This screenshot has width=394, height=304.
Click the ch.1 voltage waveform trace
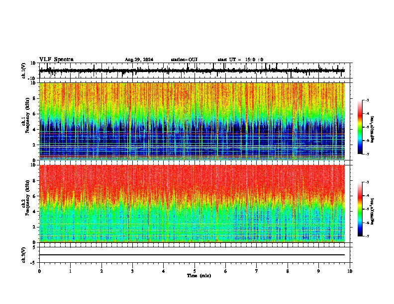pyautogui.click(x=192, y=71)
